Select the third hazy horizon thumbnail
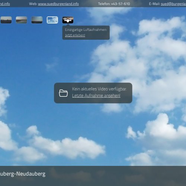 [37, 20]
